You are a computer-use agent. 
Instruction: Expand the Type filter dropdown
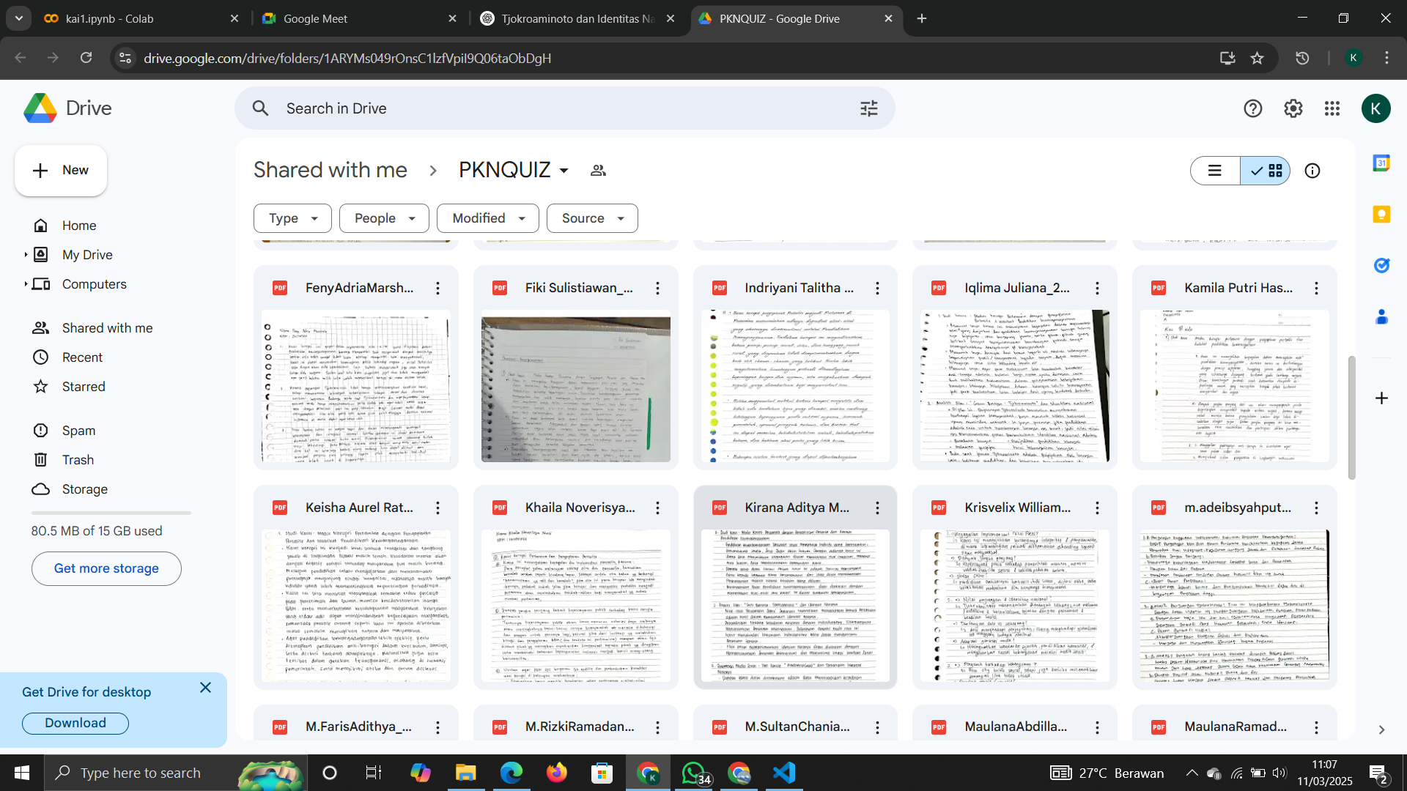292,218
